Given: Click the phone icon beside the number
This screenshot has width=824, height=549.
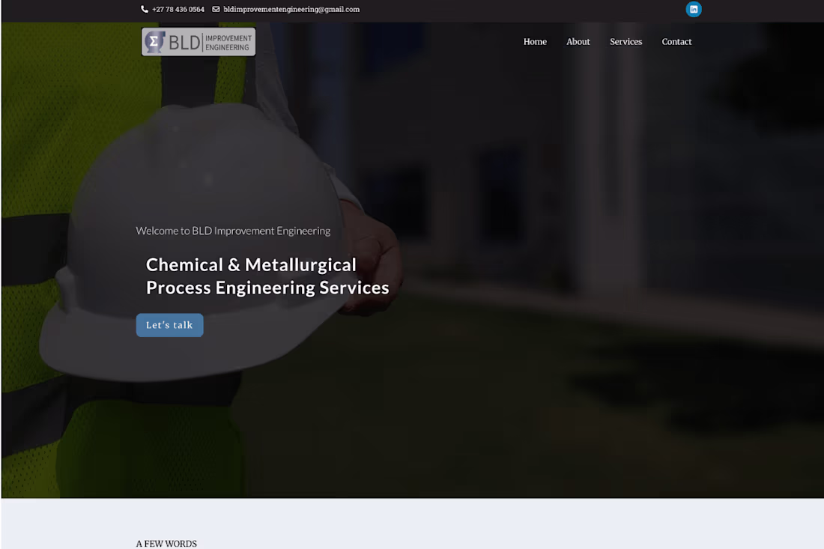Looking at the screenshot, I should click(145, 9).
